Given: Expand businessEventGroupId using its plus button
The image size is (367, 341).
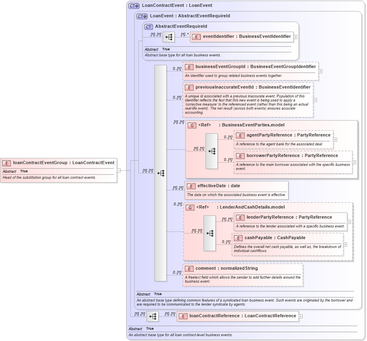Looking at the screenshot, I should (321, 71).
